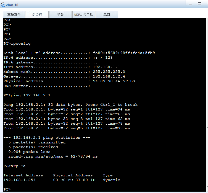This screenshot has width=208, height=193.
Task: Maximize the vlan 10 window
Action: coord(199,3)
